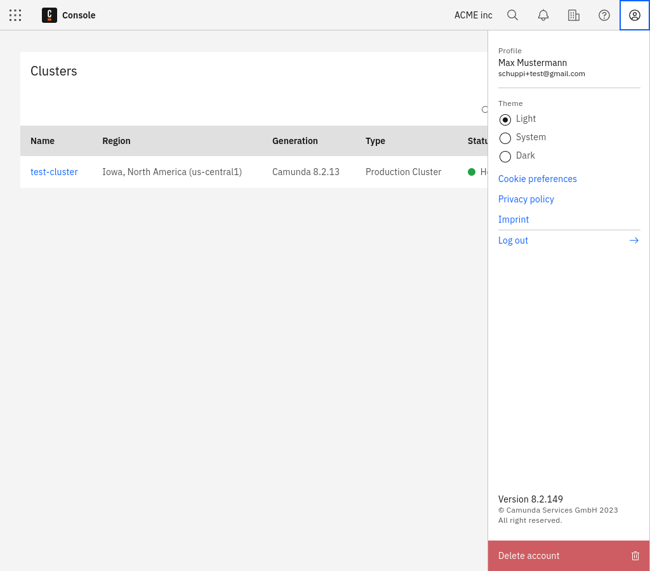Click the Camunda Console logo

click(x=50, y=15)
